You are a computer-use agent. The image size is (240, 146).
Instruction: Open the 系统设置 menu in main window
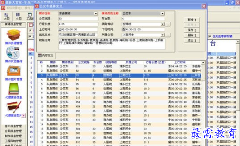point(14,8)
